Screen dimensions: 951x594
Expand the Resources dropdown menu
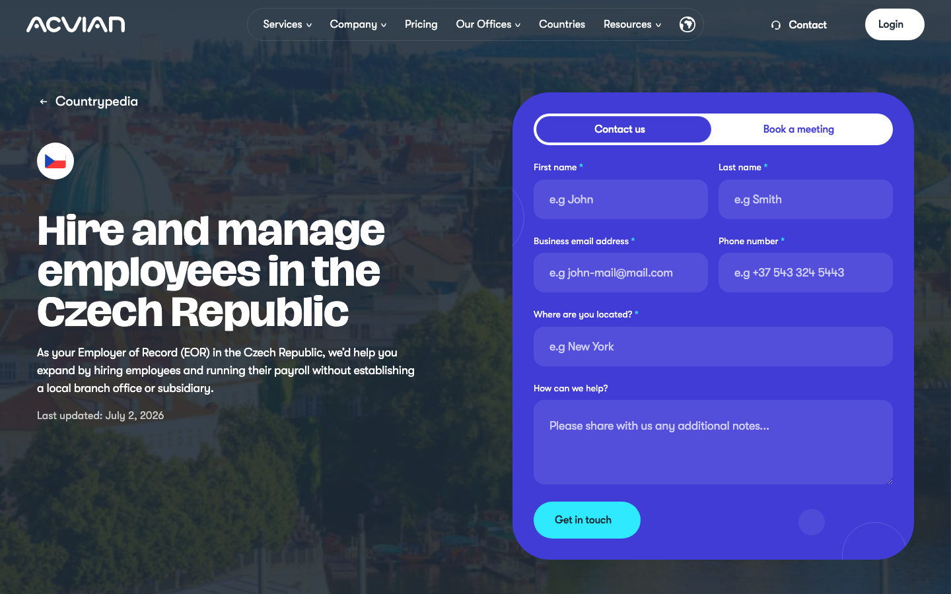coord(632,24)
